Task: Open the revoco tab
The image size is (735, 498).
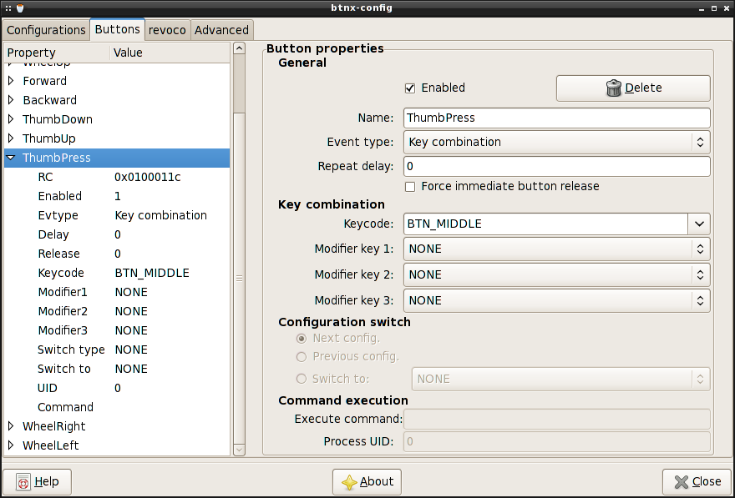Action: click(167, 30)
